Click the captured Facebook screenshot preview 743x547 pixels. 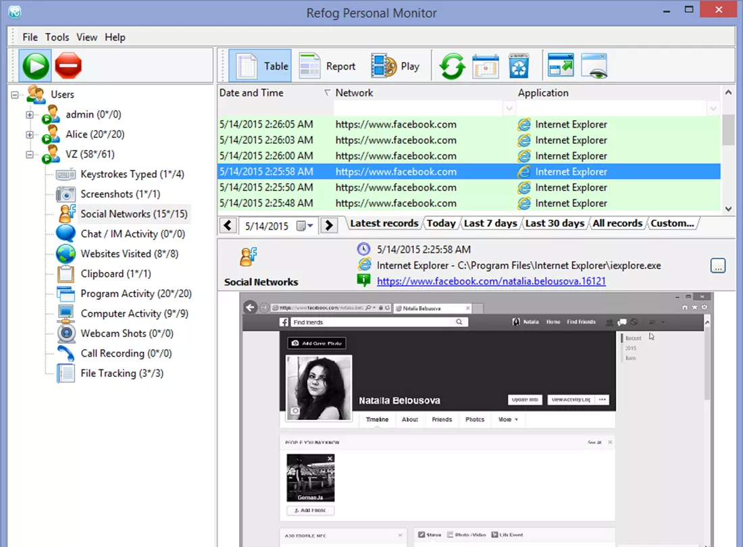pos(476,419)
